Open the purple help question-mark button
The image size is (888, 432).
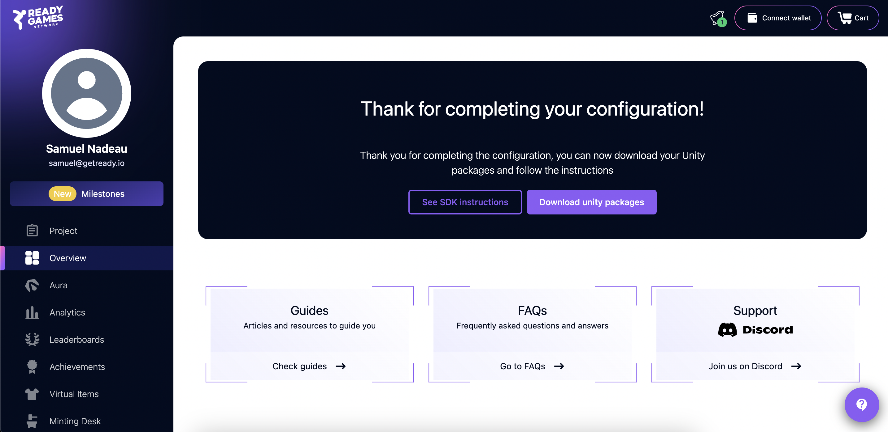point(861,404)
